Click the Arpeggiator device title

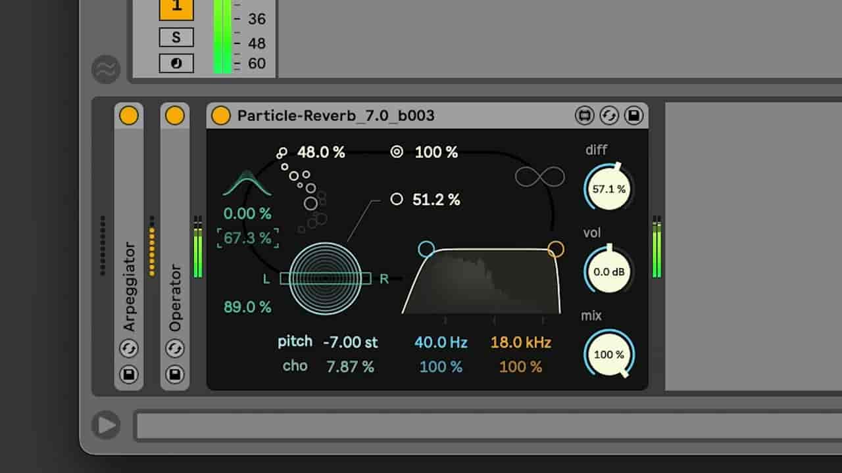pos(129,288)
